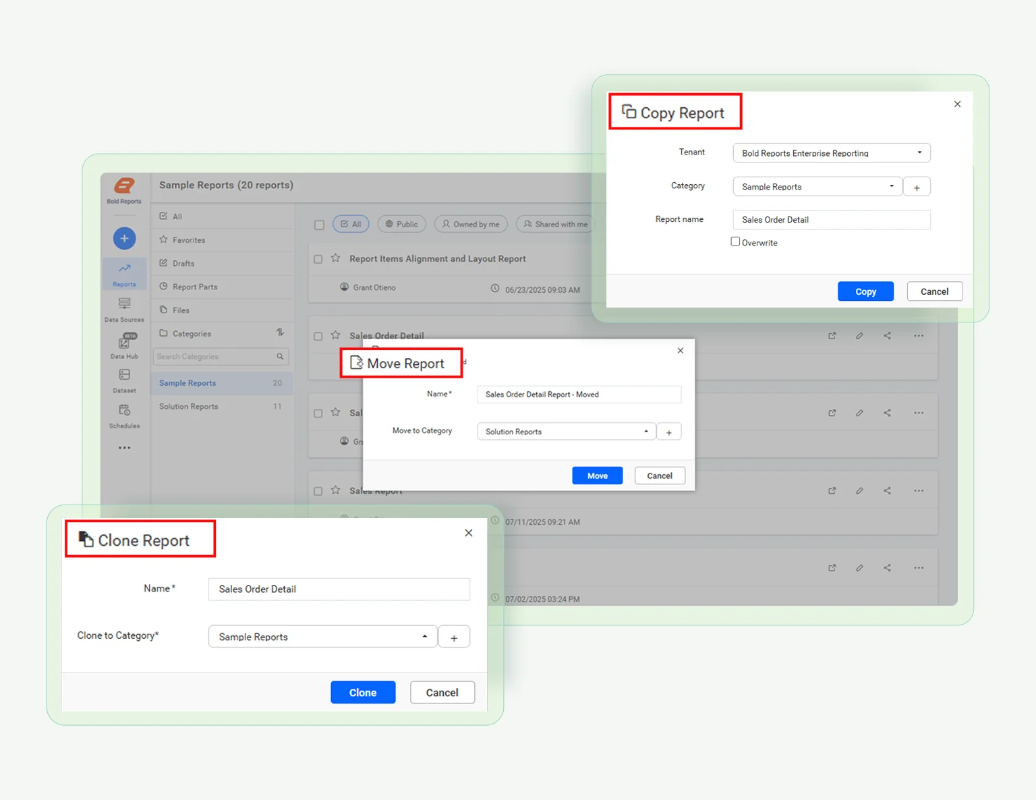Expand the Move to Category dropdown

pyautogui.click(x=645, y=431)
